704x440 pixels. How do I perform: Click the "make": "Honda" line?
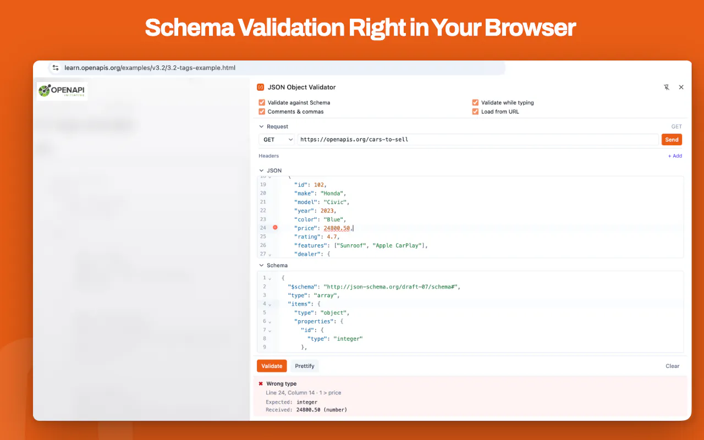[320, 193]
